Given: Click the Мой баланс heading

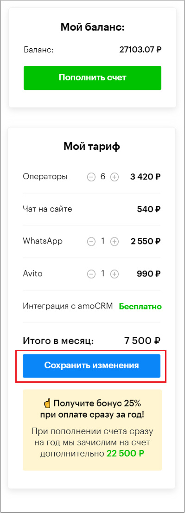Looking at the screenshot, I should [x=92, y=27].
